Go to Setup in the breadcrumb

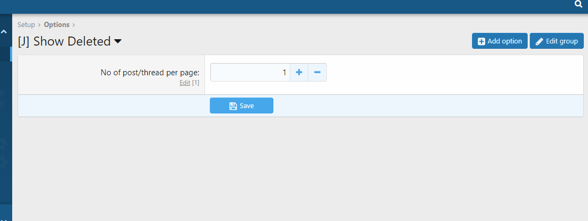coord(26,24)
